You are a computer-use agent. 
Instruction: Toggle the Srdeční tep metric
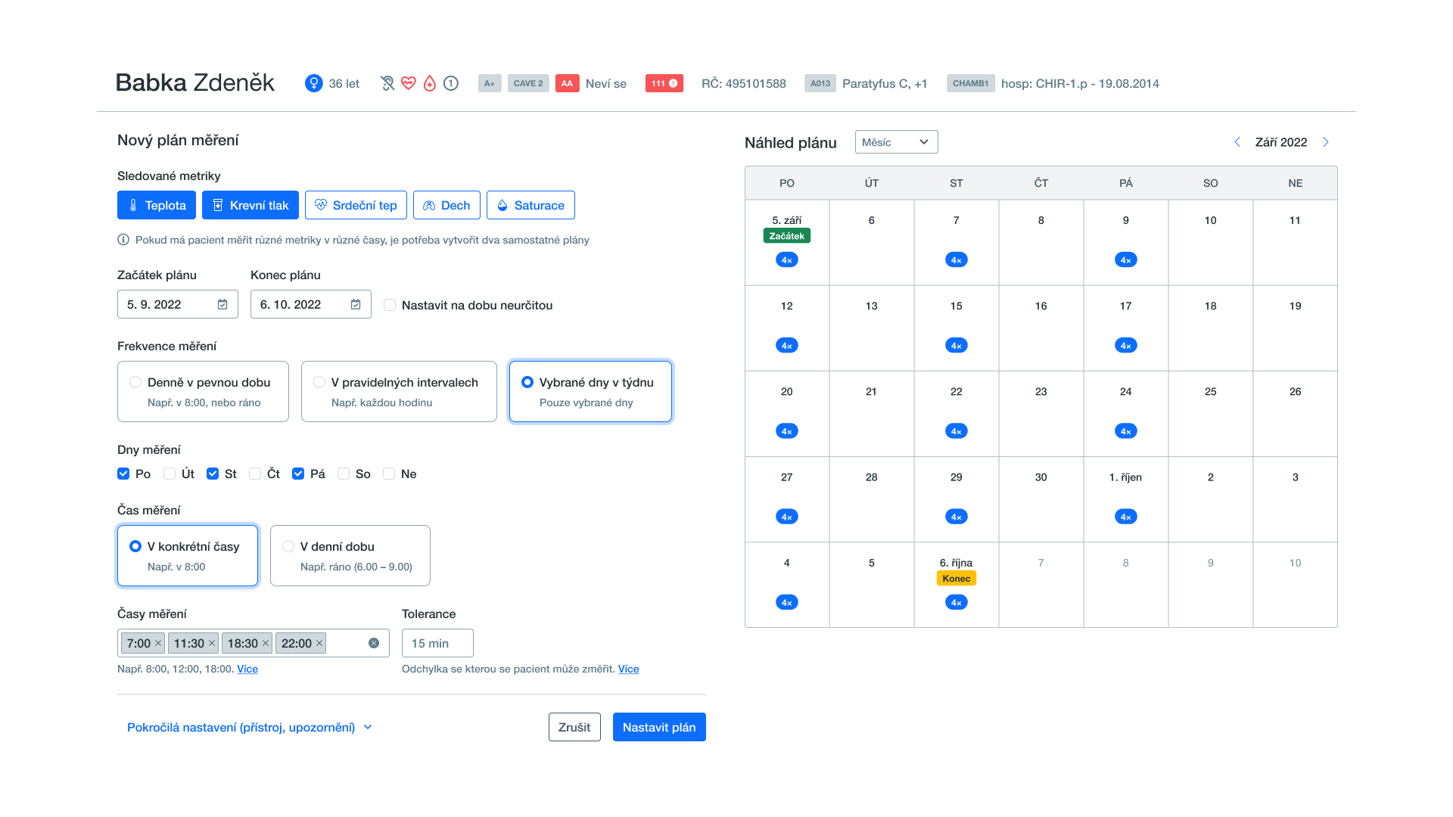tap(356, 205)
